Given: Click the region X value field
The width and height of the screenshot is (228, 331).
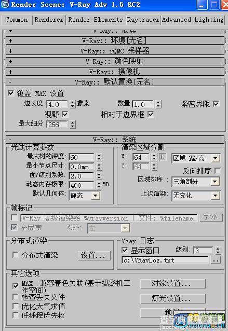Looking at the screenshot, I should pyautogui.click(x=141, y=157).
